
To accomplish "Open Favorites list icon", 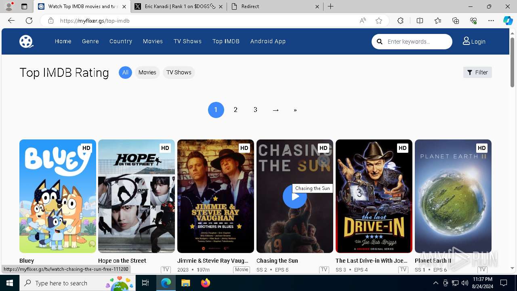I will 438,21.
